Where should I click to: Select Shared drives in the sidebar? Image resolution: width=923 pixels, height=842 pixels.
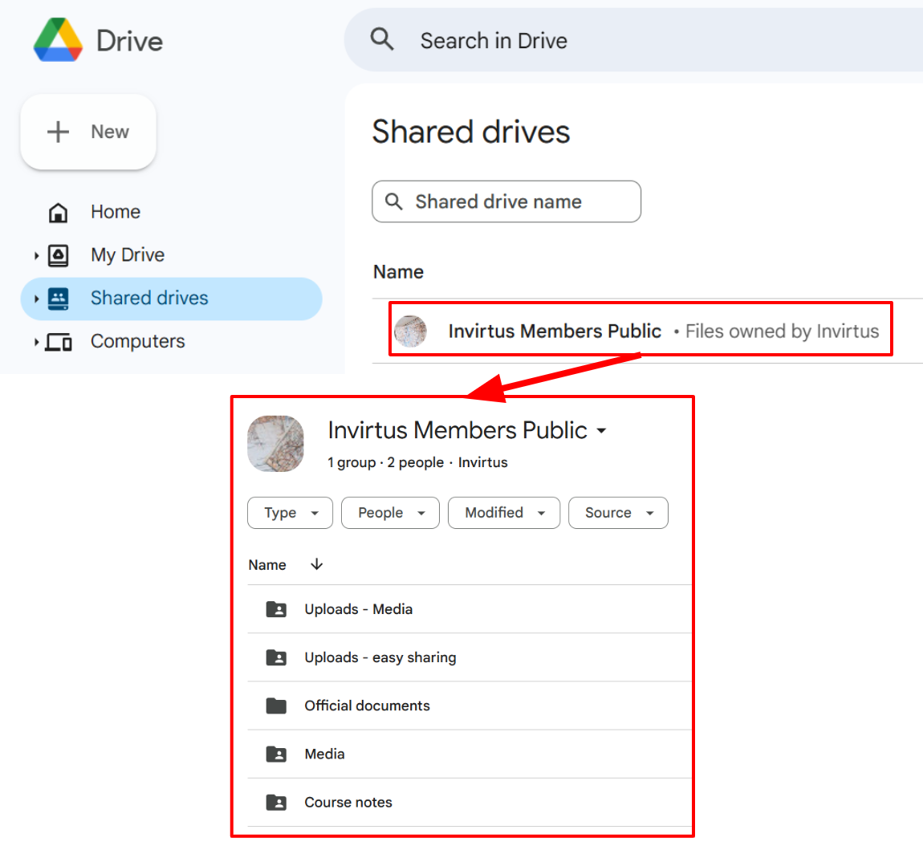171,299
